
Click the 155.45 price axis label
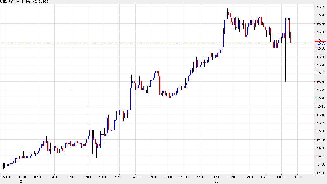320,57
